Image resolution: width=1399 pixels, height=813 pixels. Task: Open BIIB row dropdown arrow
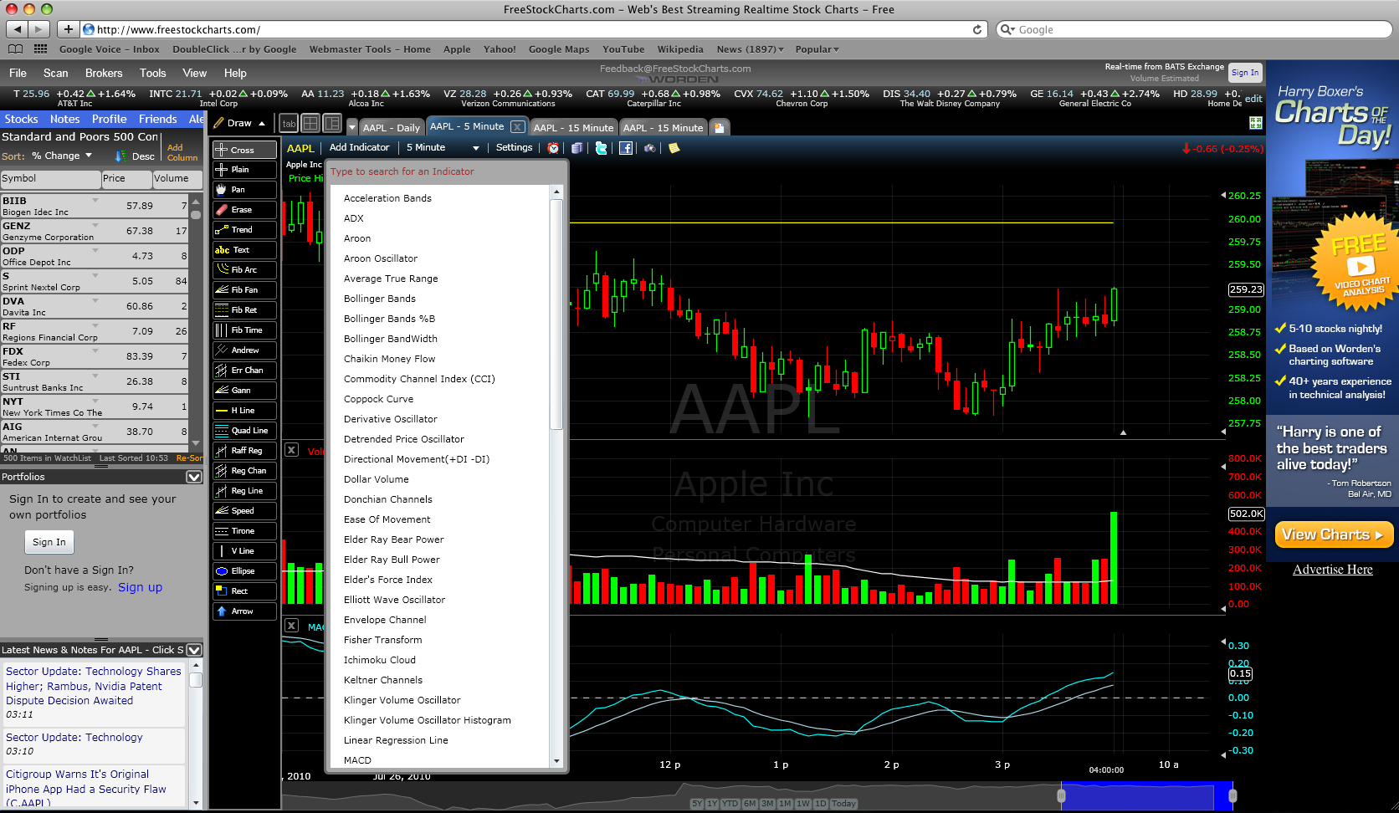pyautogui.click(x=95, y=201)
